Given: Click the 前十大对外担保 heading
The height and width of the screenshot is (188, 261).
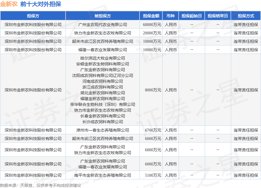Looking at the screenshot, I should tap(41, 4).
